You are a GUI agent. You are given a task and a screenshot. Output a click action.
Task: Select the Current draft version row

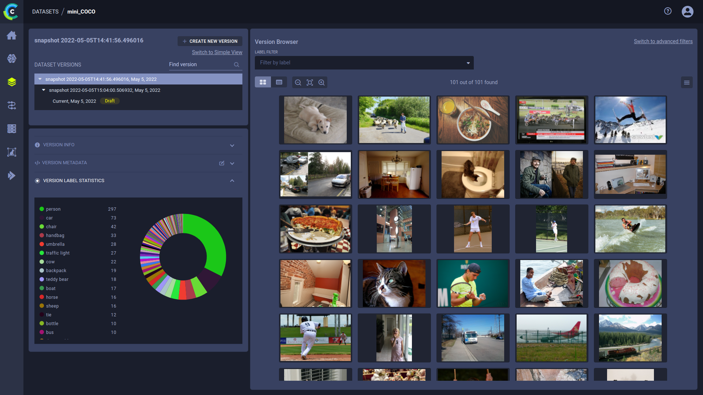click(138, 101)
